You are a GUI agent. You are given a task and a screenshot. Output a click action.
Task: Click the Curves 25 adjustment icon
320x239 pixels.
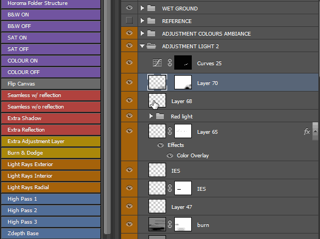click(x=157, y=62)
